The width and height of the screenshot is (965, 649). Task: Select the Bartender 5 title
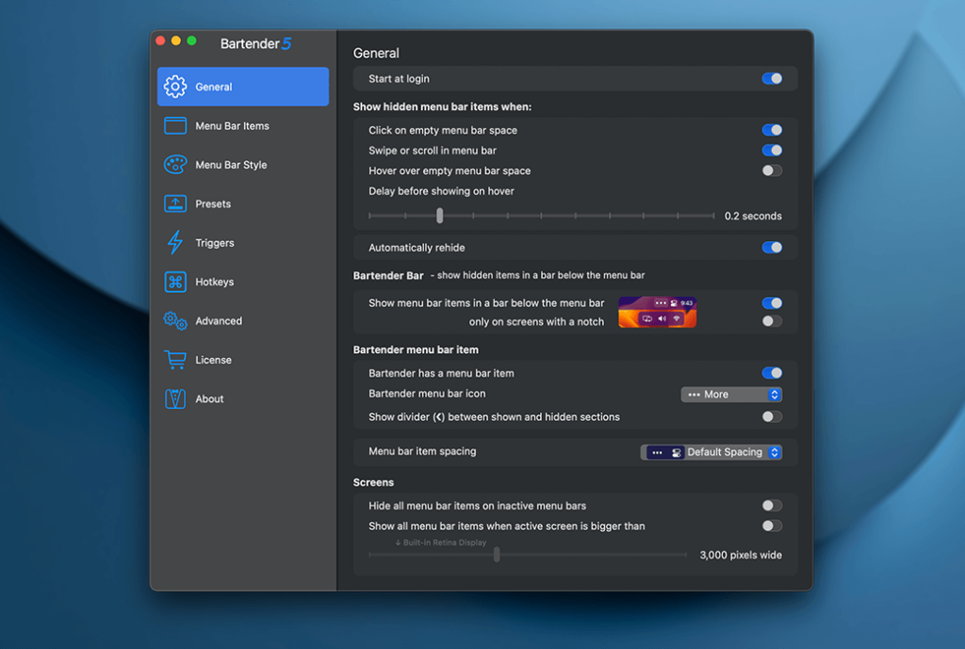point(255,43)
